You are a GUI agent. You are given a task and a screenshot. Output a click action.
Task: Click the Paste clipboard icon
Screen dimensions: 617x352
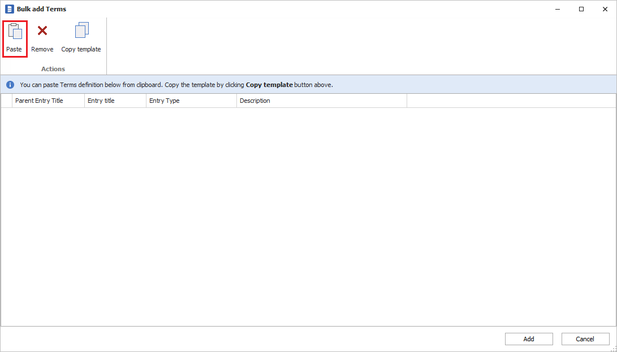[15, 31]
